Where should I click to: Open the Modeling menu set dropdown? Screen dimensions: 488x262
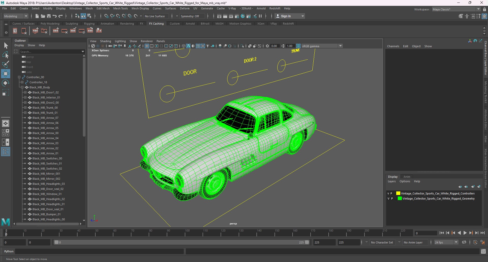[16, 16]
